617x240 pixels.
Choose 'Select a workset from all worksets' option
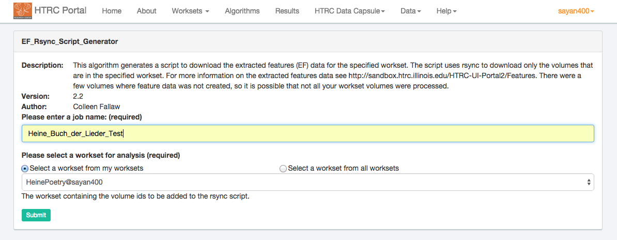click(283, 169)
